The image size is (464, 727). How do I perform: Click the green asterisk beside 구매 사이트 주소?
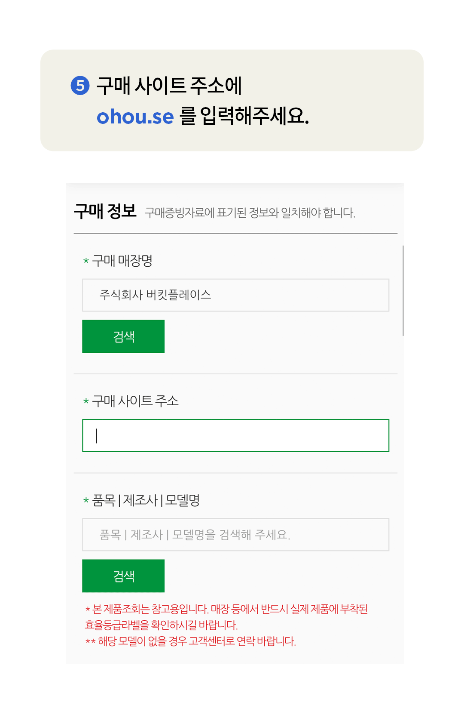tap(86, 401)
